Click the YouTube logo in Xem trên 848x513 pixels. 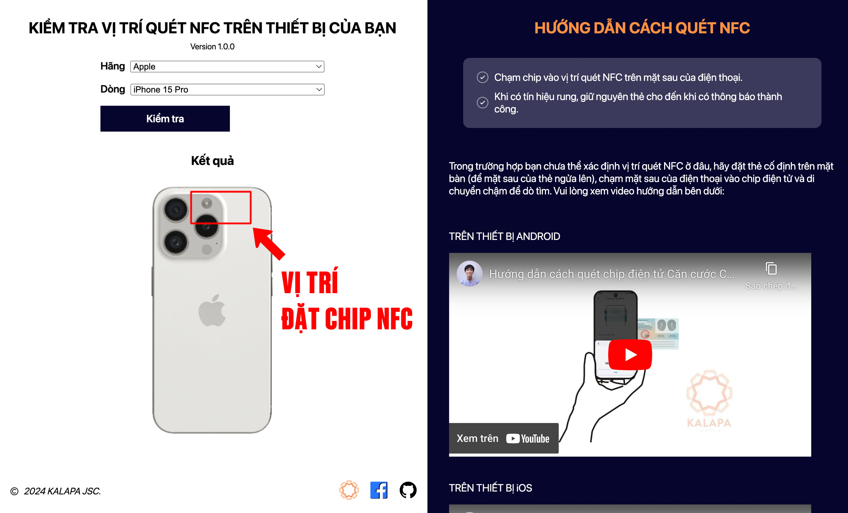(x=527, y=438)
